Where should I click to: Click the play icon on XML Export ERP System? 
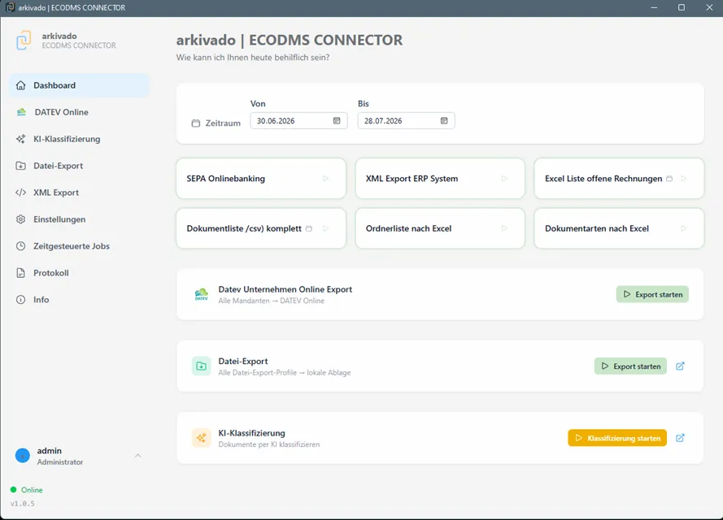point(504,178)
